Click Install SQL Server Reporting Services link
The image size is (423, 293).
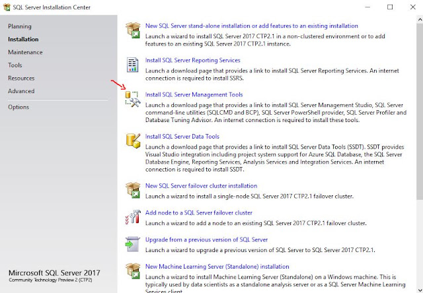pos(192,60)
